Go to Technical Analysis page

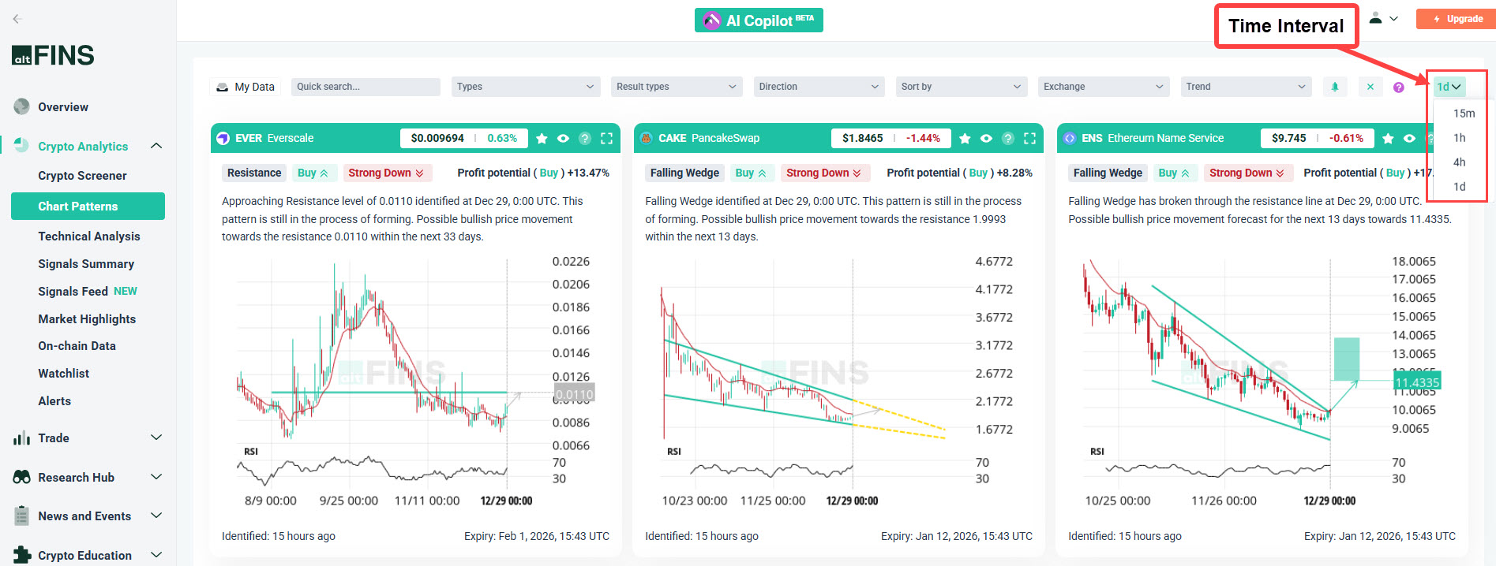[89, 236]
